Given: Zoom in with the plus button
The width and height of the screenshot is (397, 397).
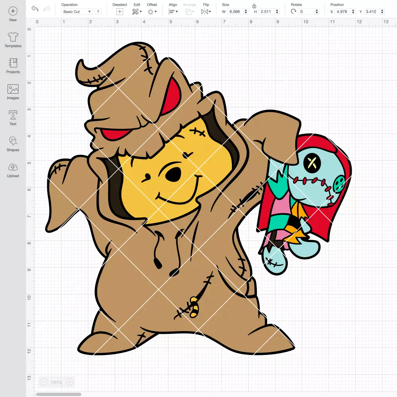Looking at the screenshot, I should click(69, 382).
